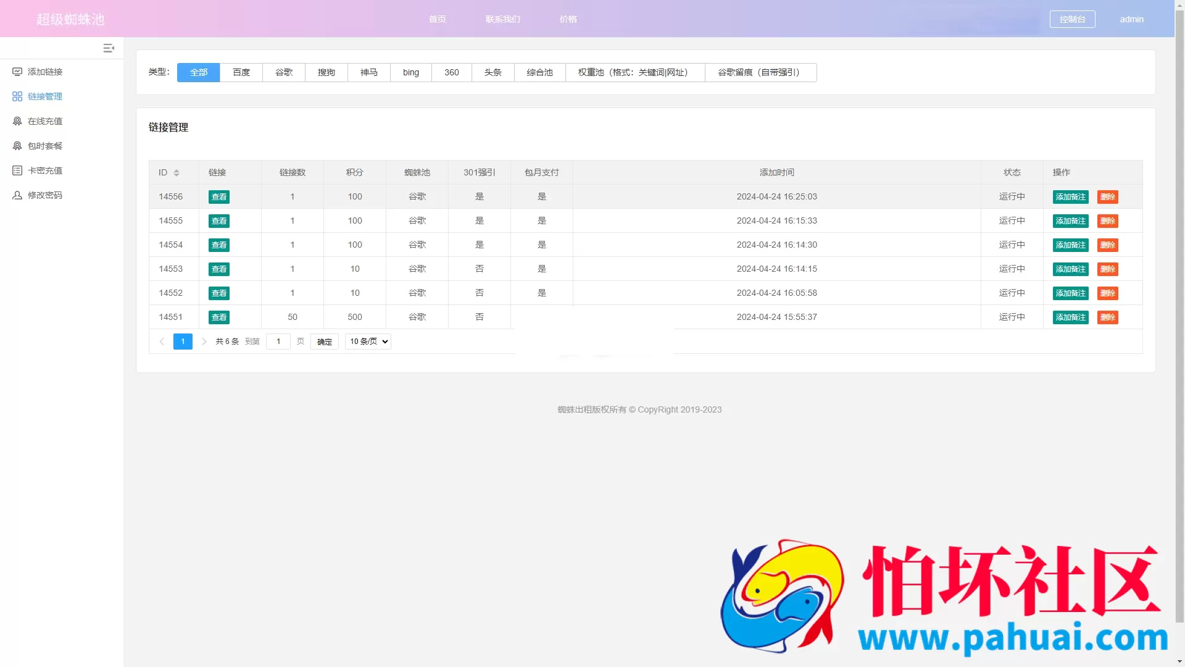Viewport: 1185px width, 667px height.
Task: Sort the table by the ID column arrows
Action: tap(177, 173)
